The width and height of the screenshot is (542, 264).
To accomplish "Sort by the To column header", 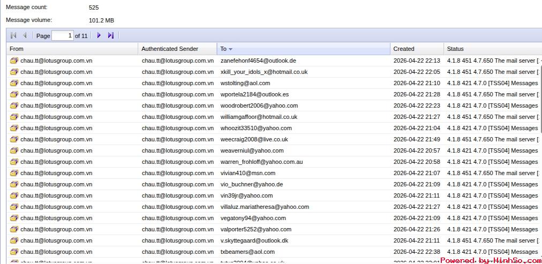I will tap(223, 49).
